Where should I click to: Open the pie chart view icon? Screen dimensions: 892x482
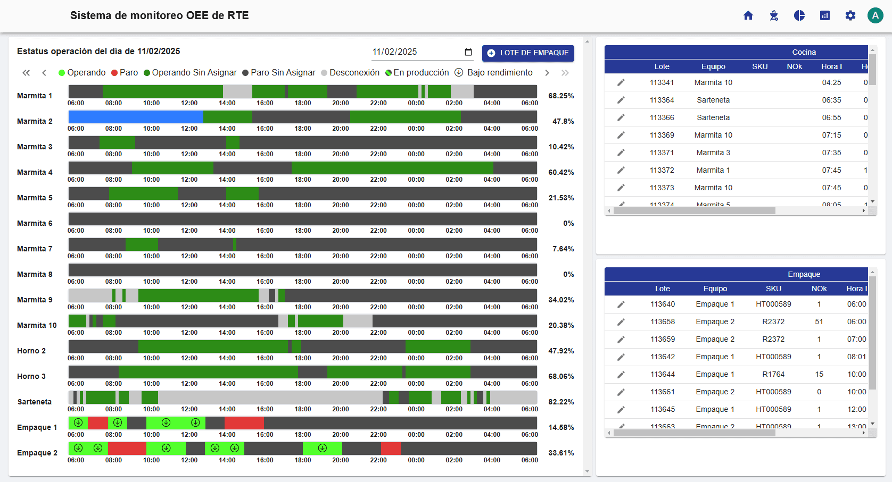pos(799,15)
